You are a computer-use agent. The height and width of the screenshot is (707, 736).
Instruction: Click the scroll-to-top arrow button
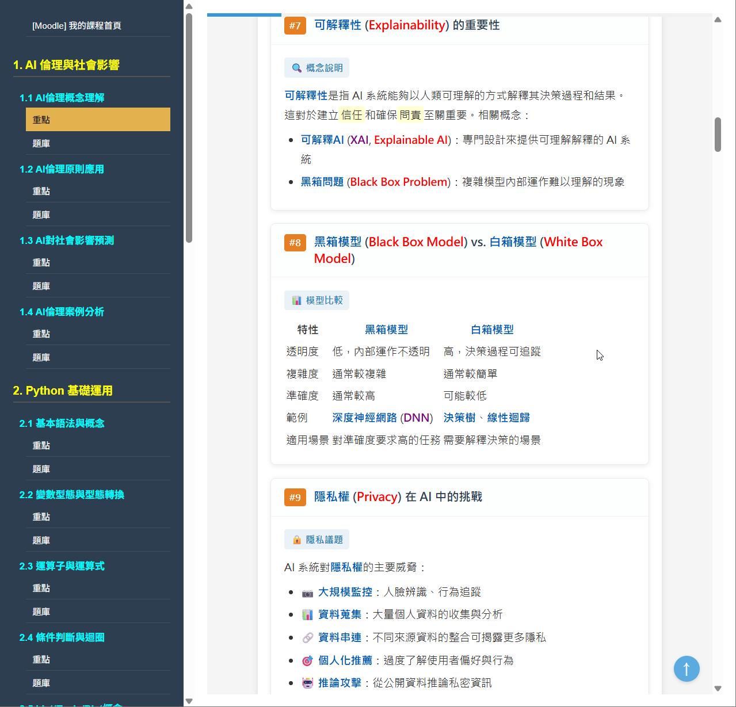(687, 668)
